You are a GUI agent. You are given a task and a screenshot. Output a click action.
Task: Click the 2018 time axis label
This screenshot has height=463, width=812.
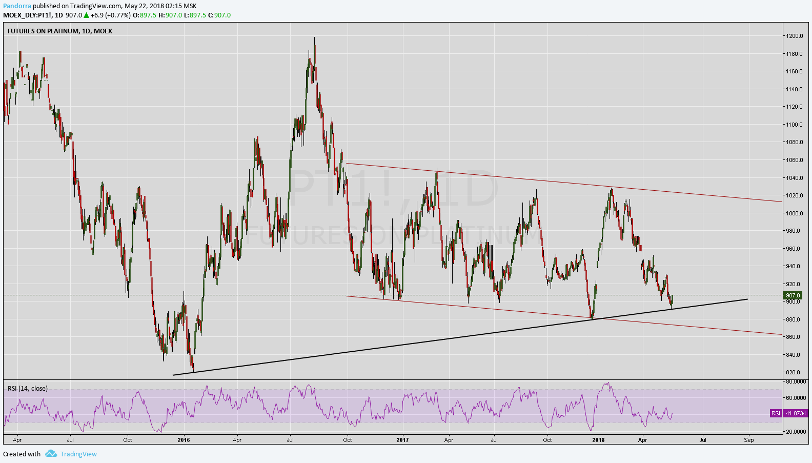[x=598, y=440]
